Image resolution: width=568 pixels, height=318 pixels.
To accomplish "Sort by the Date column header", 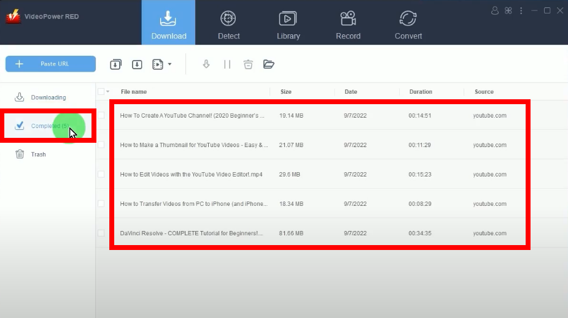I will pos(351,92).
